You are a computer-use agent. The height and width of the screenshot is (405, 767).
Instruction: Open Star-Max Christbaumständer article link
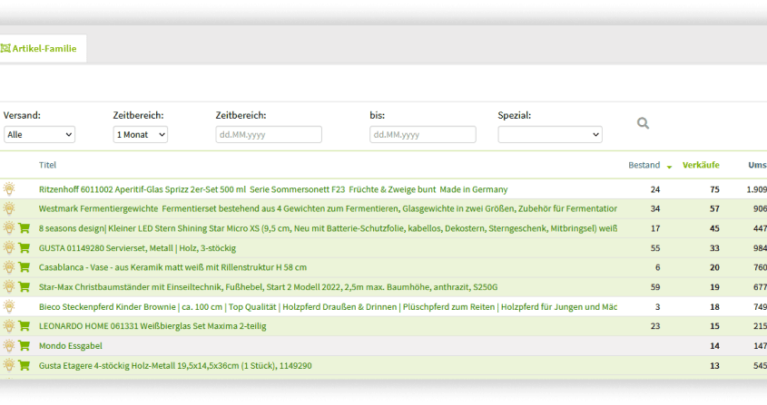tap(268, 287)
